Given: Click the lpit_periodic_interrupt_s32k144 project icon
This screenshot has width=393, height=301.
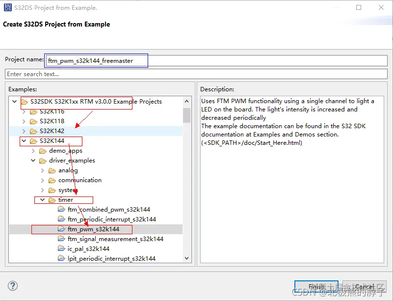Looking at the screenshot, I should pyautogui.click(x=61, y=258).
